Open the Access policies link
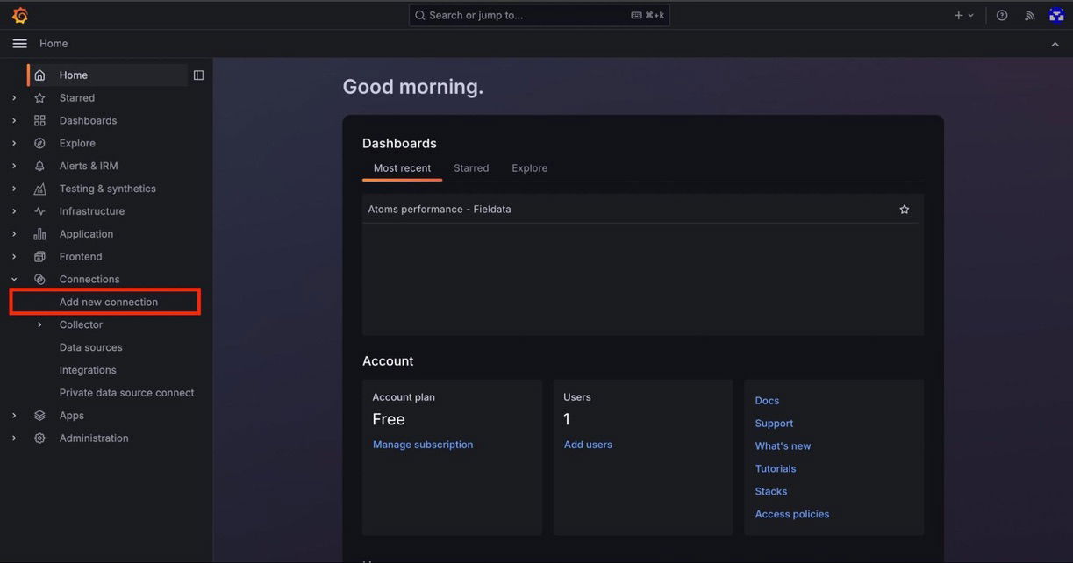 tap(792, 515)
